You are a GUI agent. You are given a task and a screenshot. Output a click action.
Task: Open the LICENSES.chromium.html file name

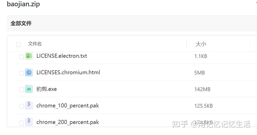pos(68,73)
